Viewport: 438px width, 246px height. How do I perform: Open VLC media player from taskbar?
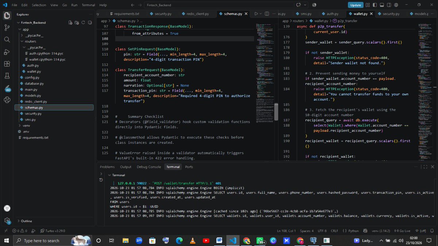tap(193, 241)
